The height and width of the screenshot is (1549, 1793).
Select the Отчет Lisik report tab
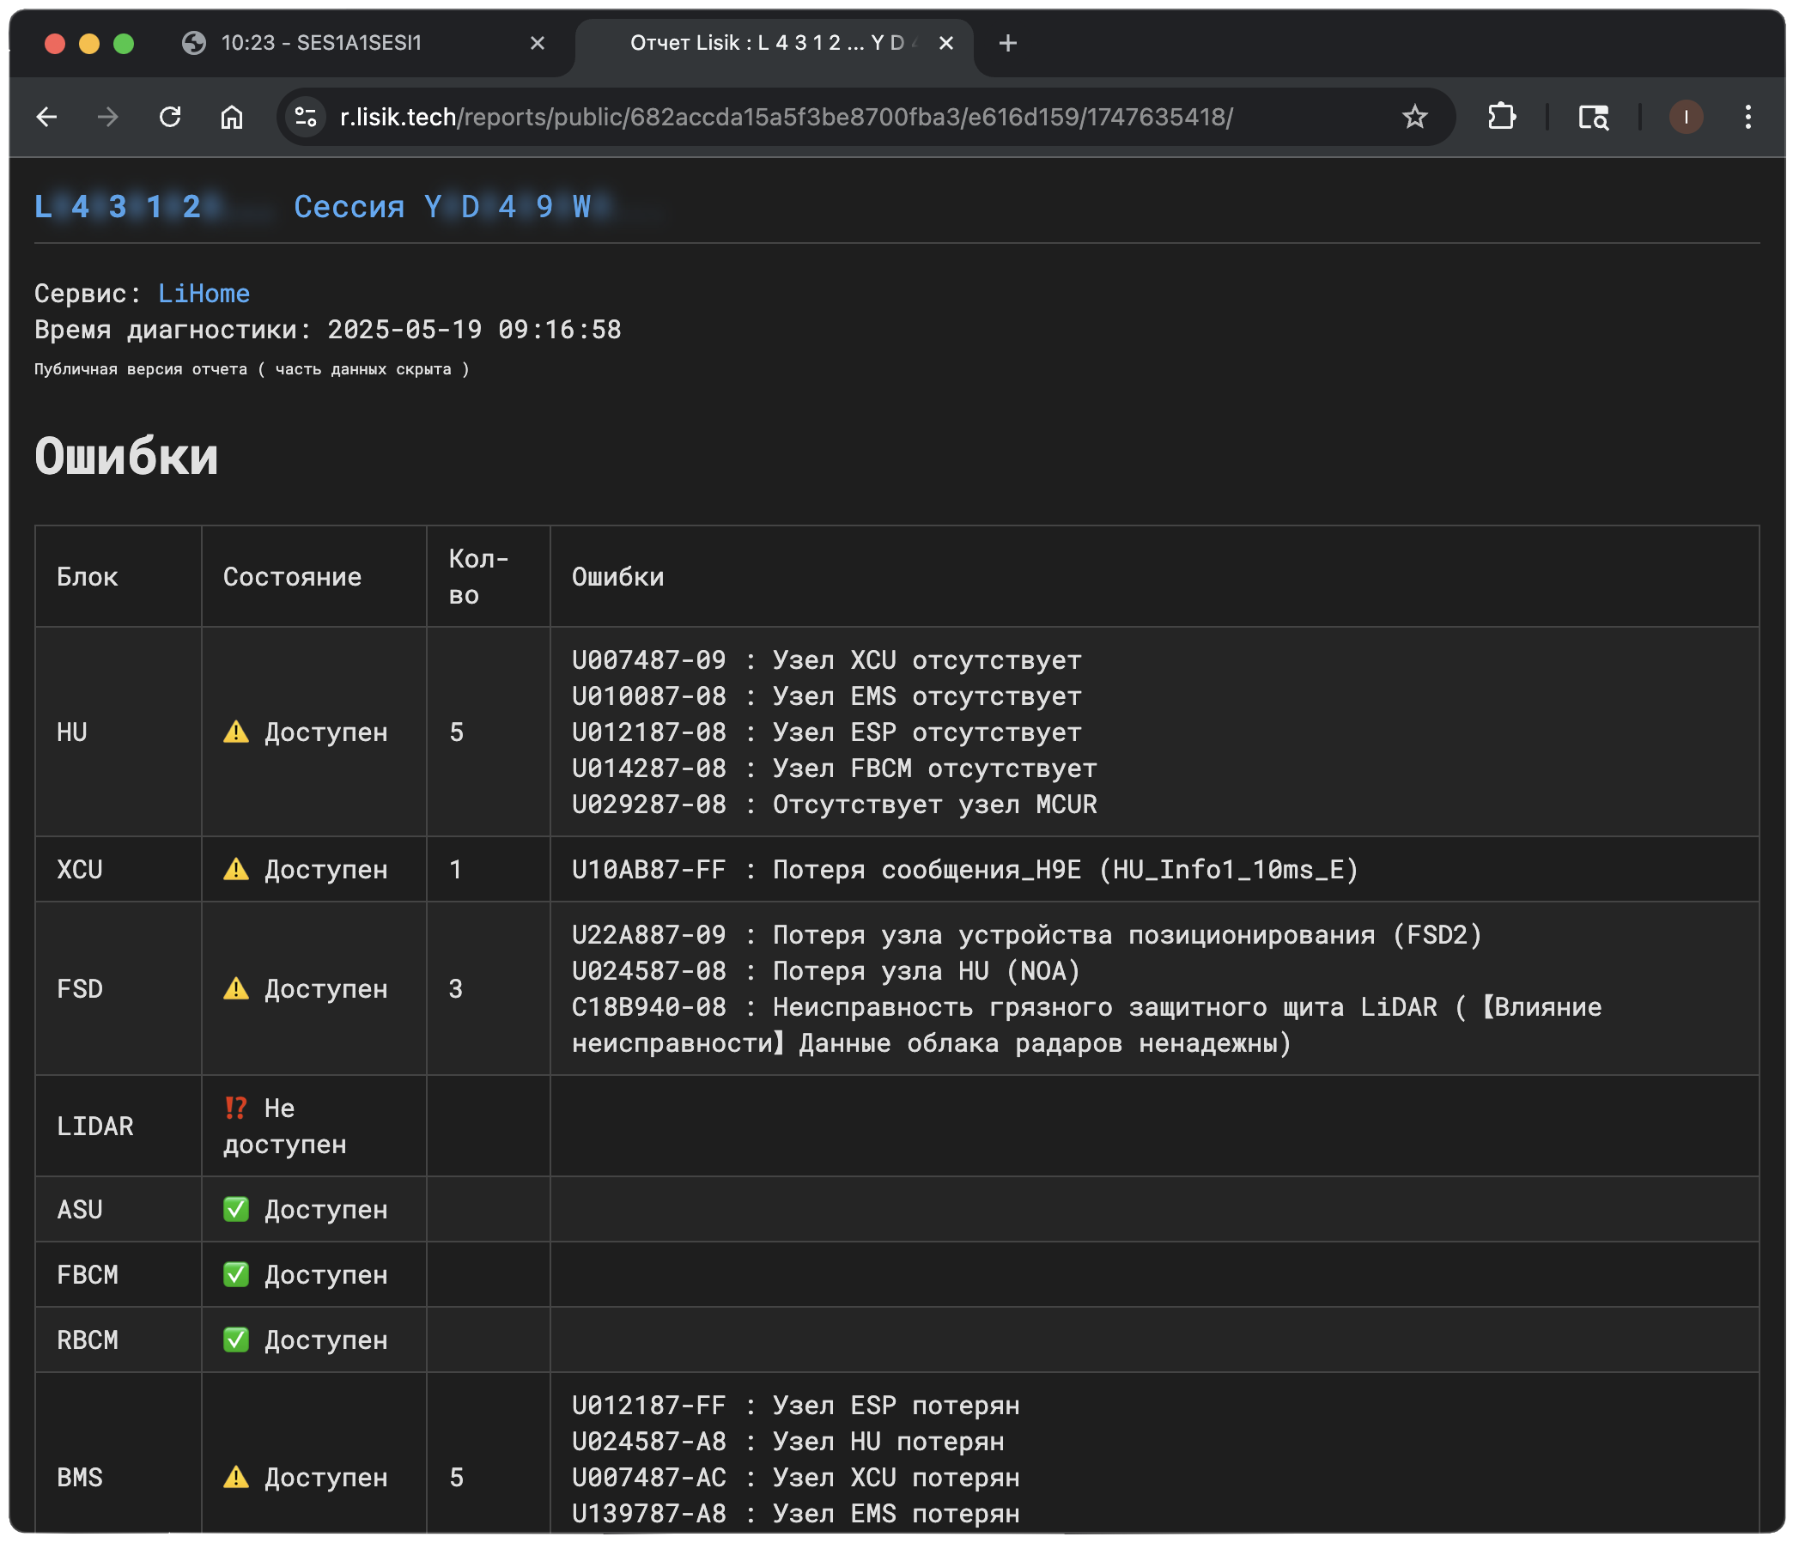tap(775, 43)
